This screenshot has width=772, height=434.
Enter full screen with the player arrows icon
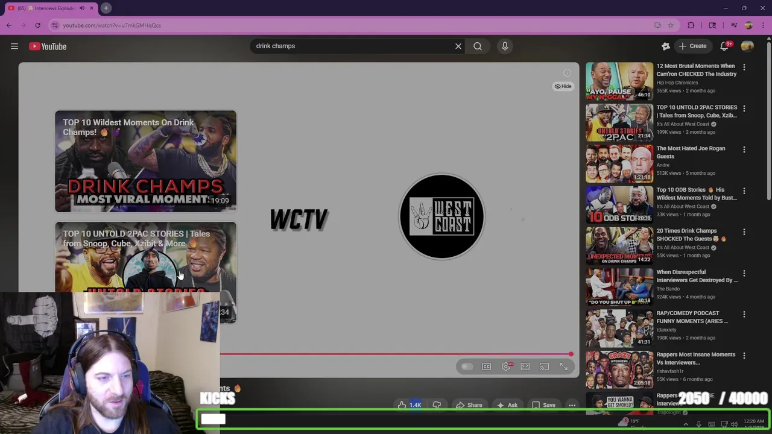(563, 366)
